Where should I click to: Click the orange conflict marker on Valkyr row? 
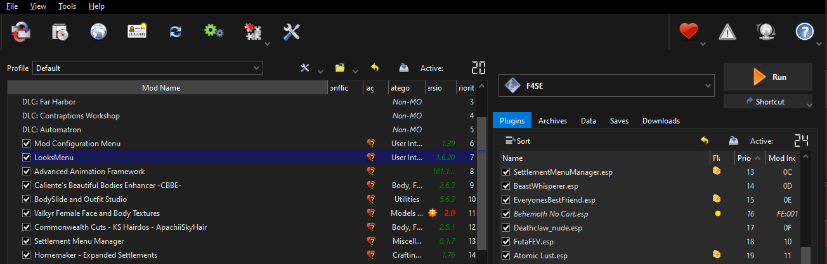pyautogui.click(x=433, y=213)
